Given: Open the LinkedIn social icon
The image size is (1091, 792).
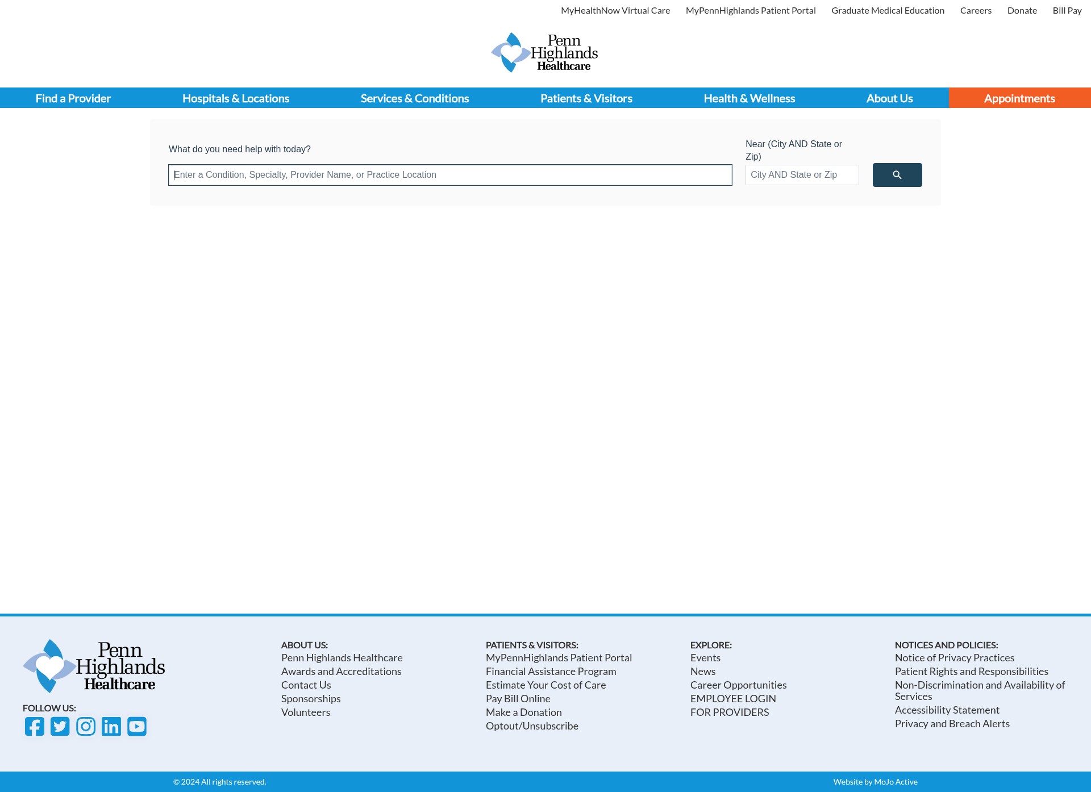Looking at the screenshot, I should [x=111, y=726].
